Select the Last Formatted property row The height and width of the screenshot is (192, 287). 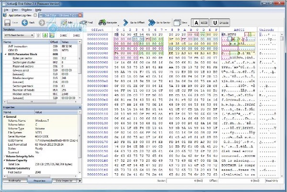(x=40, y=145)
